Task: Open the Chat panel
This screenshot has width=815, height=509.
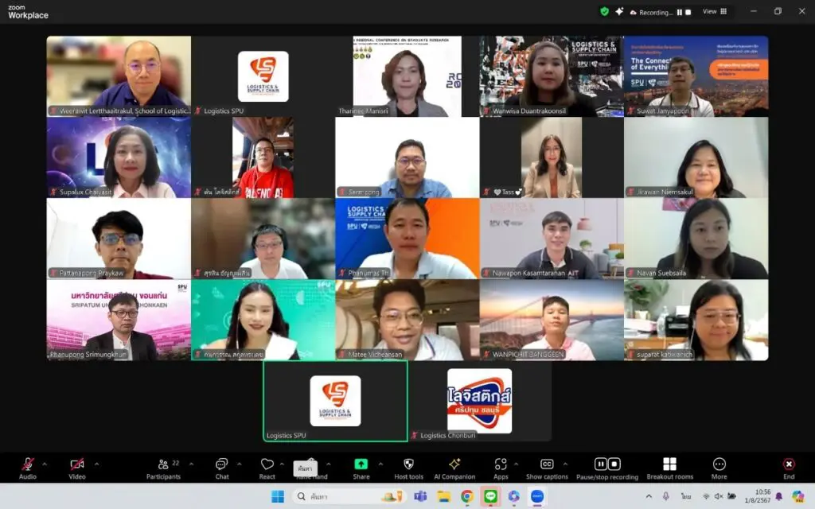Action: point(222,468)
